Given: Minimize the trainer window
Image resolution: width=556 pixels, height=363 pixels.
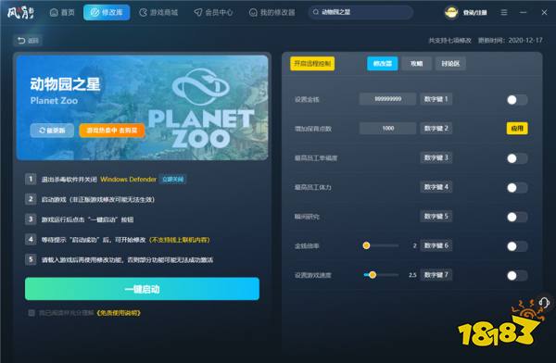Looking at the screenshot, I should coord(523,12).
